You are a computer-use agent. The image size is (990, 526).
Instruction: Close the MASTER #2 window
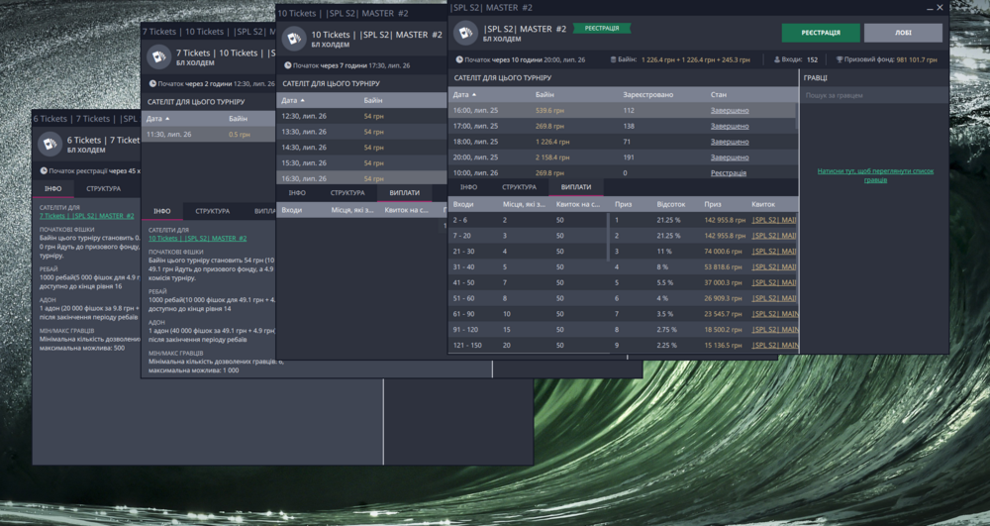[x=940, y=8]
